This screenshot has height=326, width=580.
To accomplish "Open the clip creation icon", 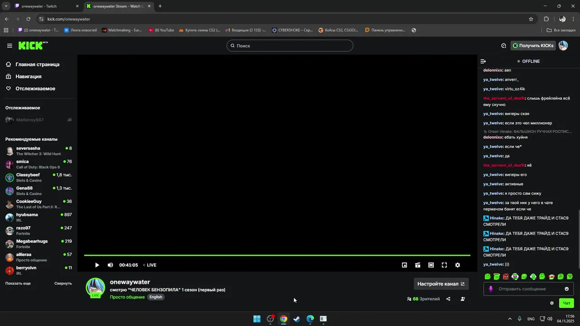I will click(x=418, y=265).
